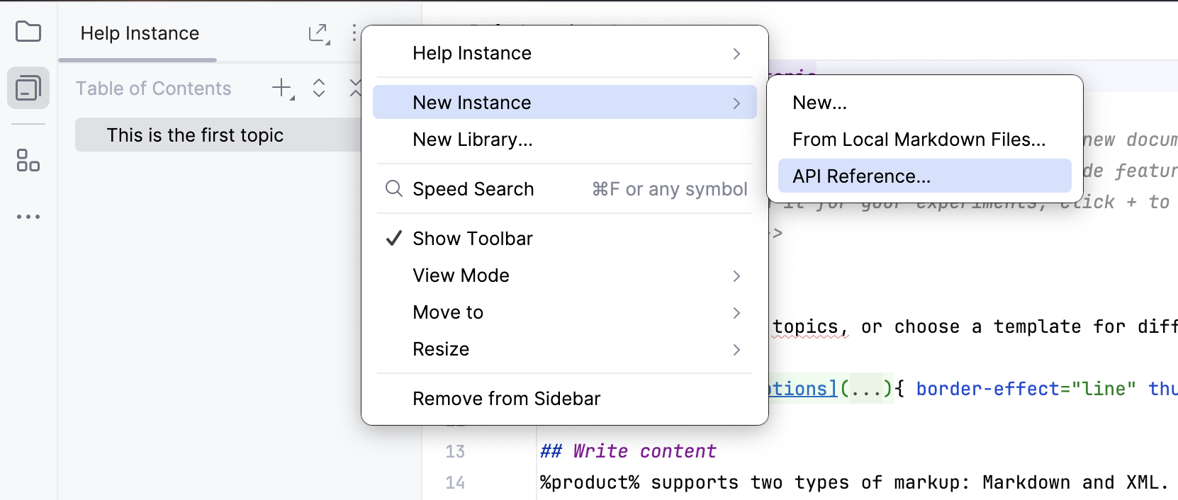Select 'This is the first topic' tree item
The height and width of the screenshot is (500, 1178).
click(218, 135)
